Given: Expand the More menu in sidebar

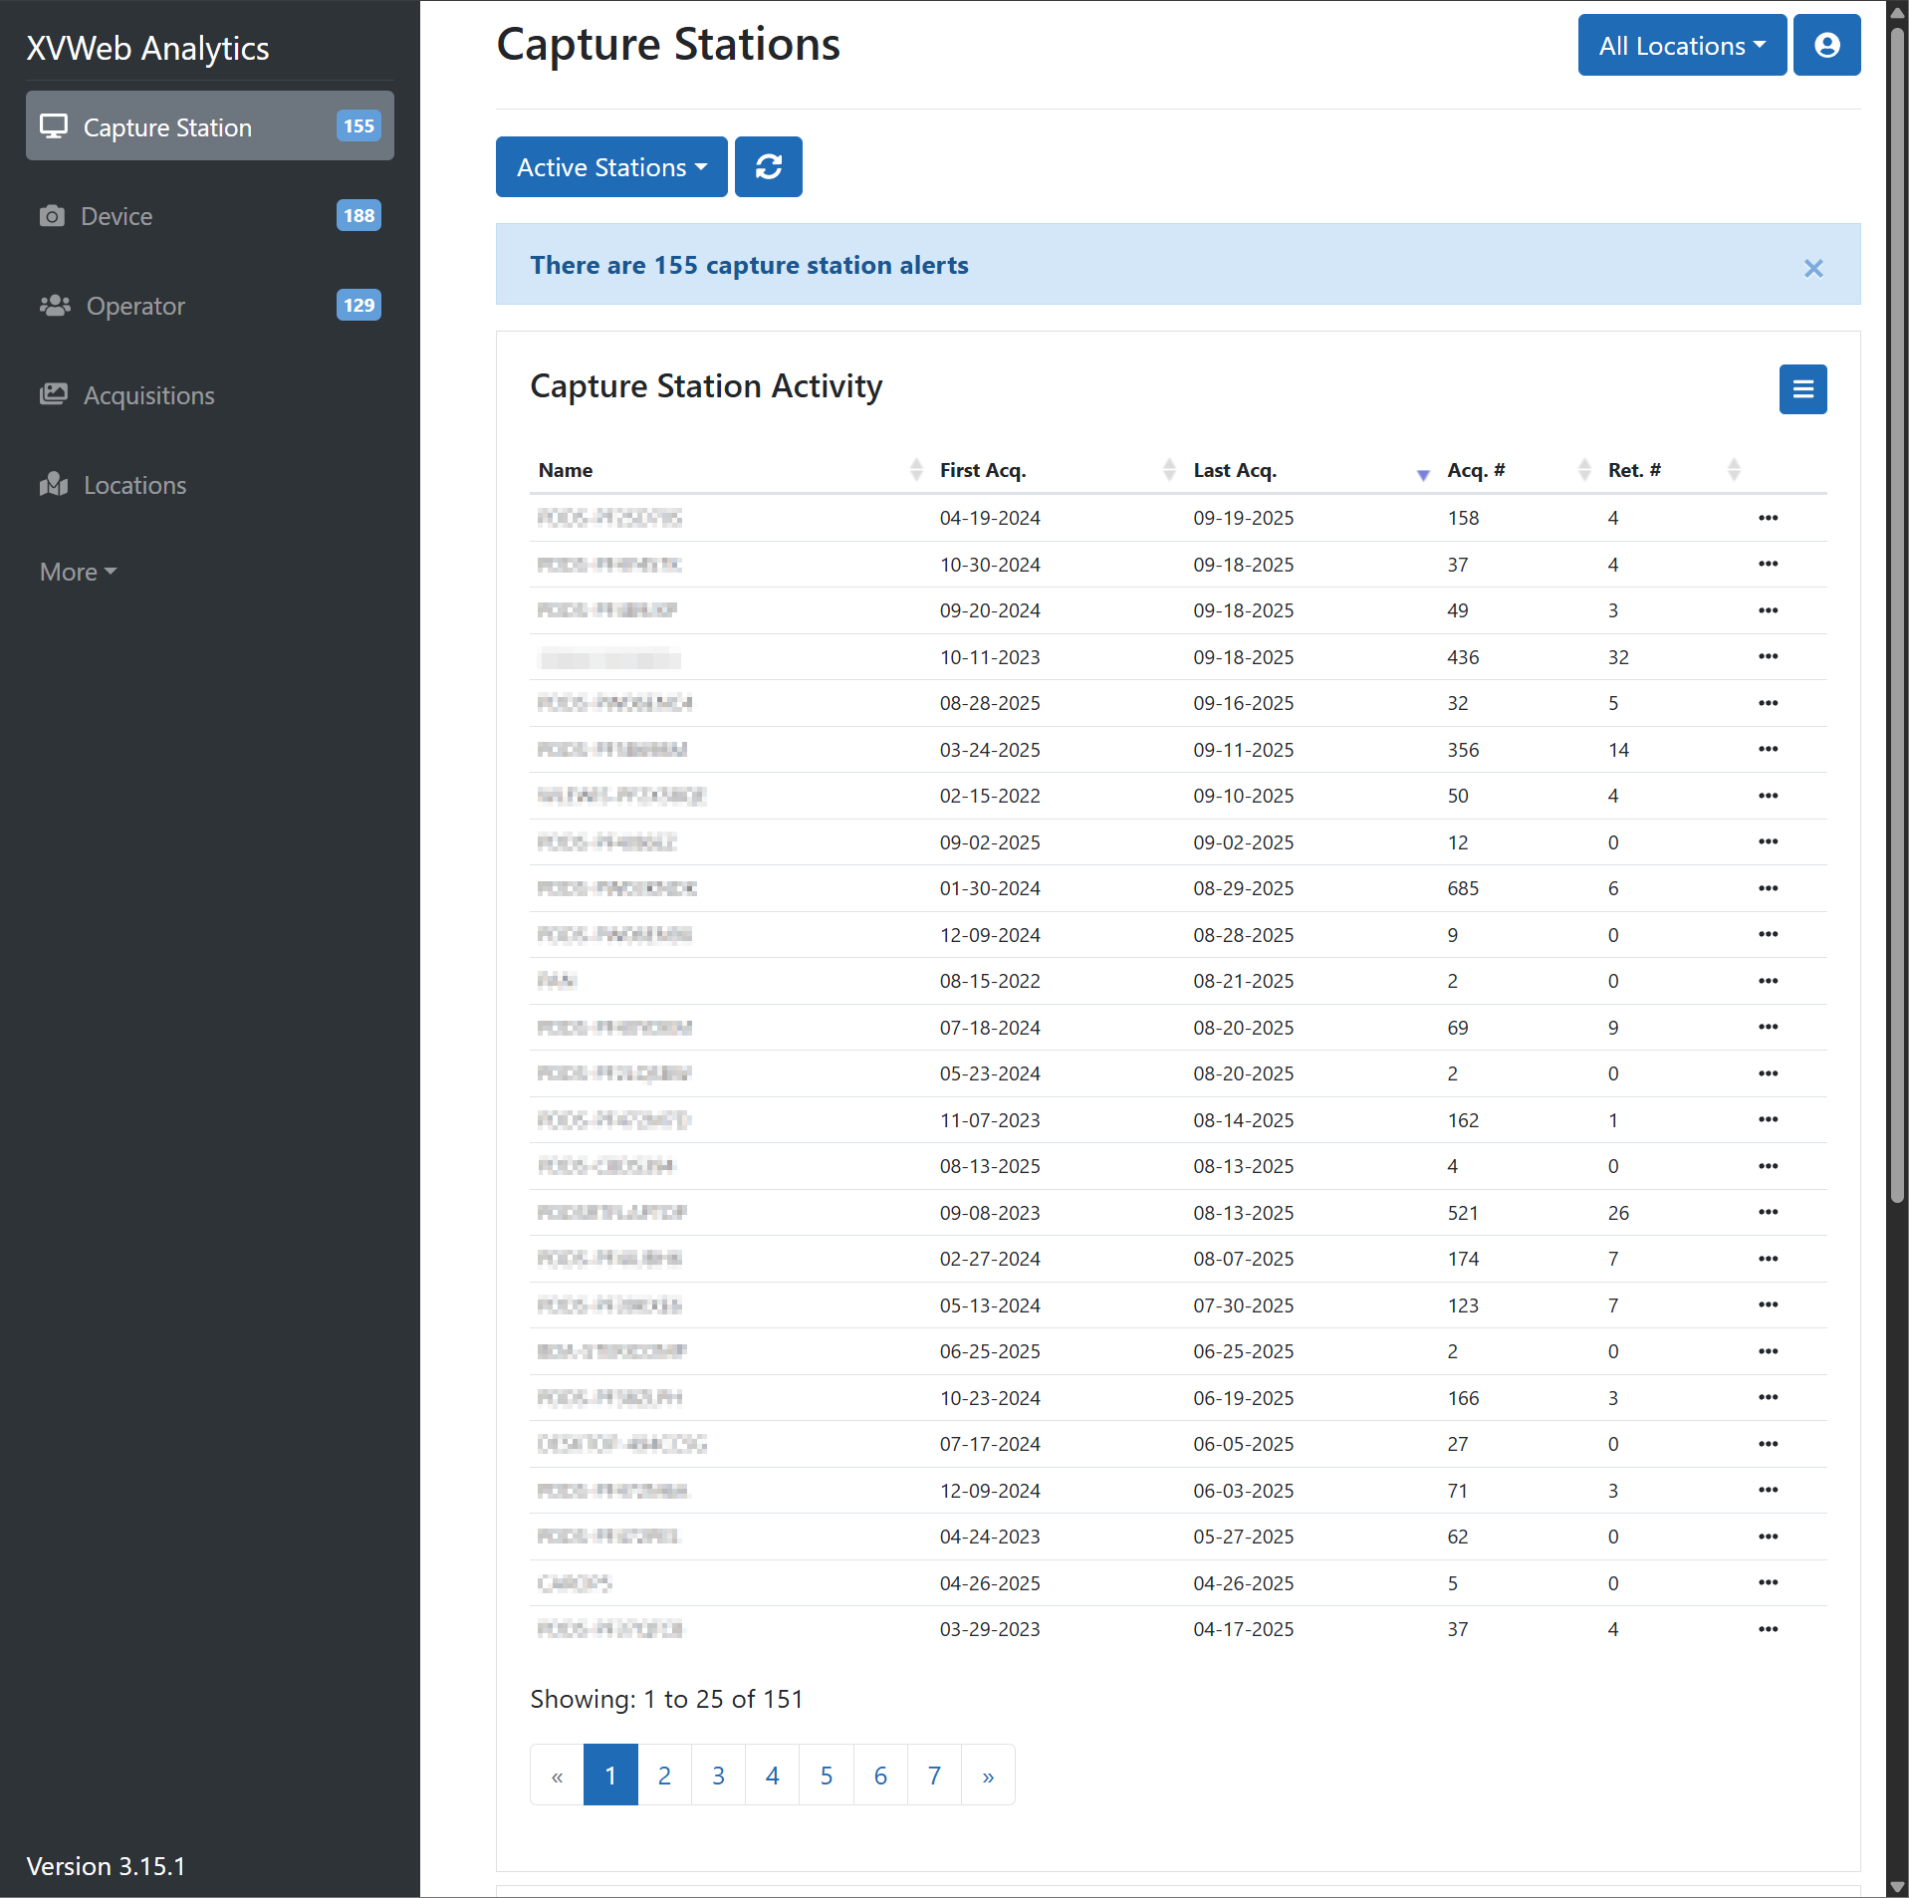Looking at the screenshot, I should pos(77,571).
